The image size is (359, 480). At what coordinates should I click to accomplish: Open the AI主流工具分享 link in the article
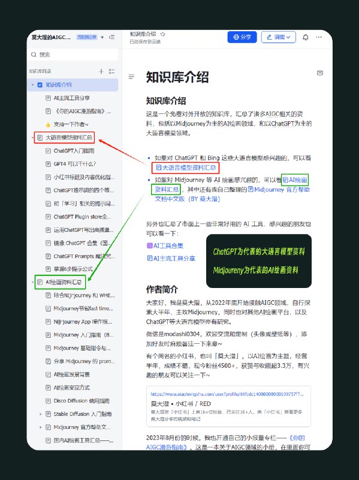coord(171,258)
